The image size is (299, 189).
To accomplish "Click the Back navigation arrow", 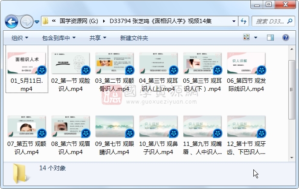I will [x=12, y=22].
